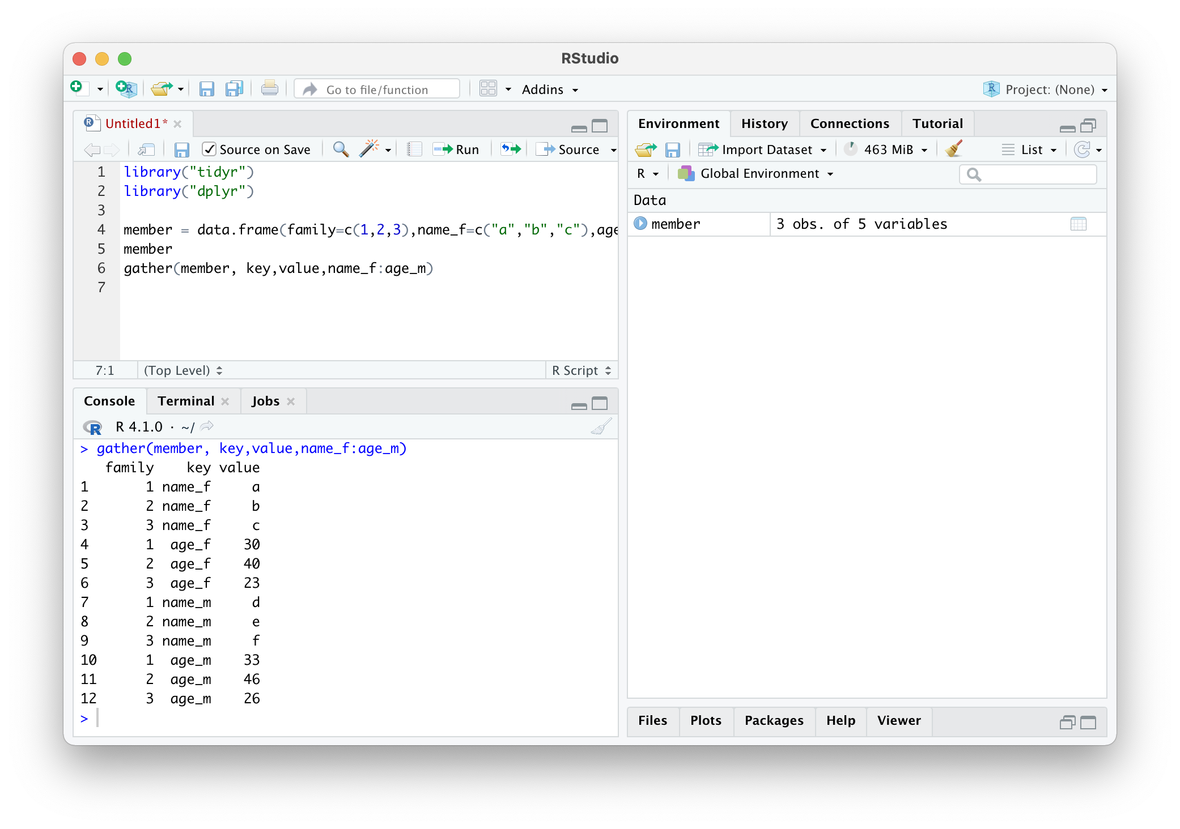Viewport: 1180px width, 829px height.
Task: Open the Help tab
Action: [x=841, y=720]
